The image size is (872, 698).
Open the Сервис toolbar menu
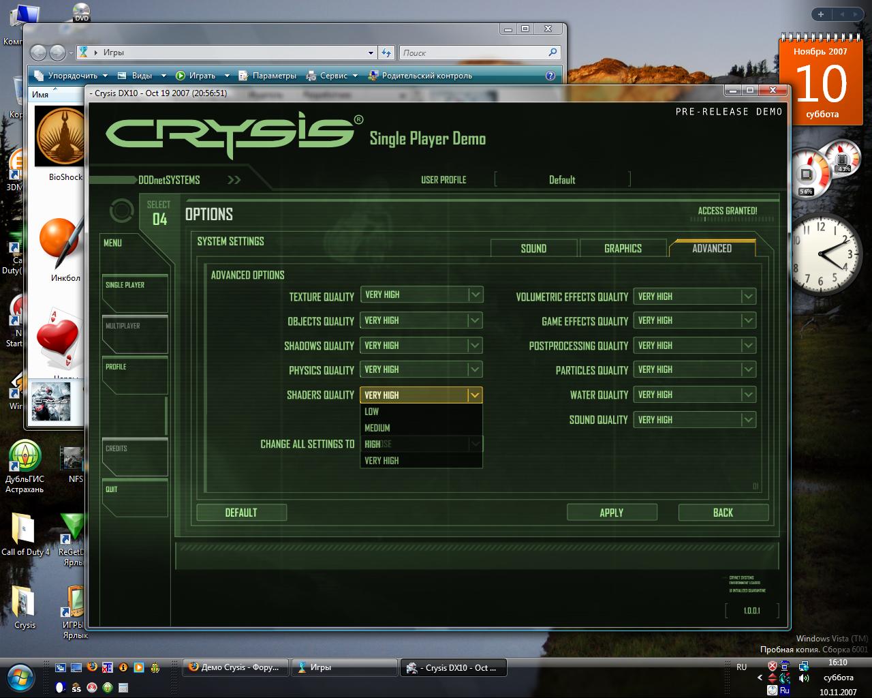[x=333, y=76]
